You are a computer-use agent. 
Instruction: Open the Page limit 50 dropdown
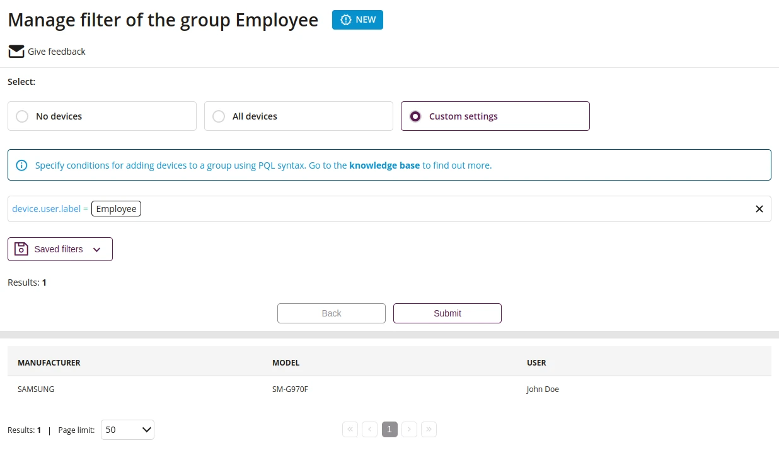[127, 430]
